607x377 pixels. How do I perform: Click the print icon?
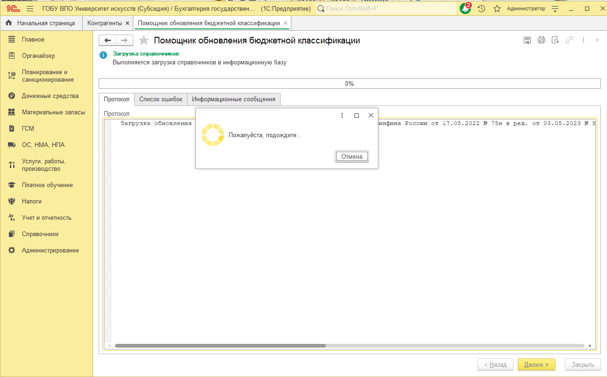pyautogui.click(x=542, y=40)
